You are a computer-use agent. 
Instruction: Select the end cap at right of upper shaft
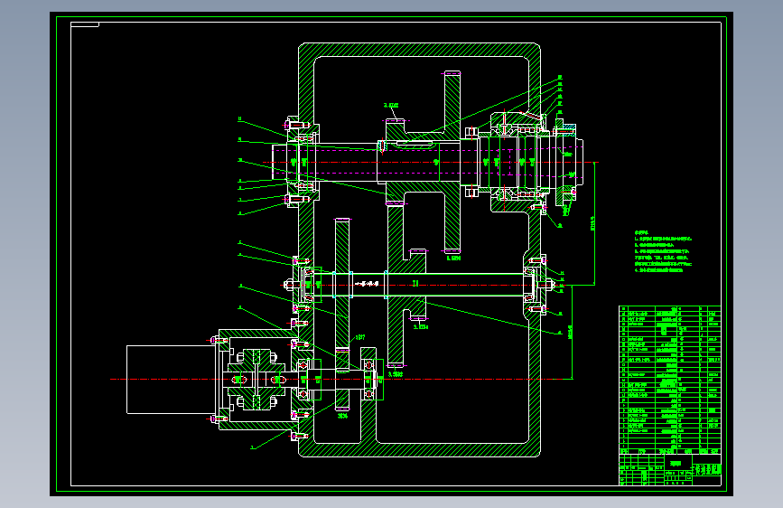[x=567, y=162]
